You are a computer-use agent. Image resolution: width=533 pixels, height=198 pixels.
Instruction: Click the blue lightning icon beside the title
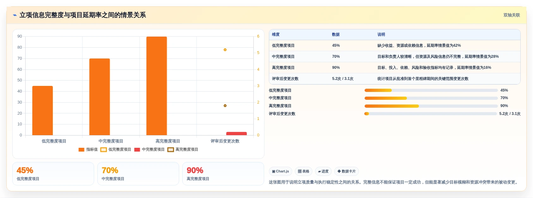(15, 15)
